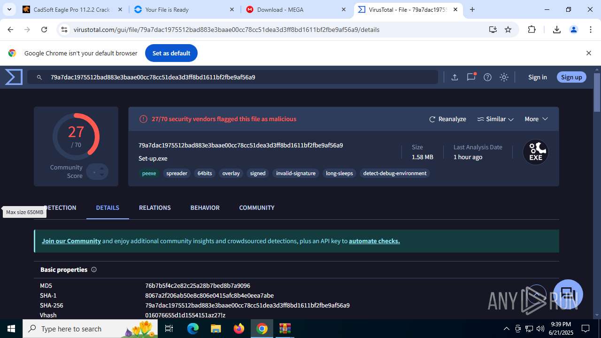Open the Chrome downloads icon

click(x=557, y=30)
